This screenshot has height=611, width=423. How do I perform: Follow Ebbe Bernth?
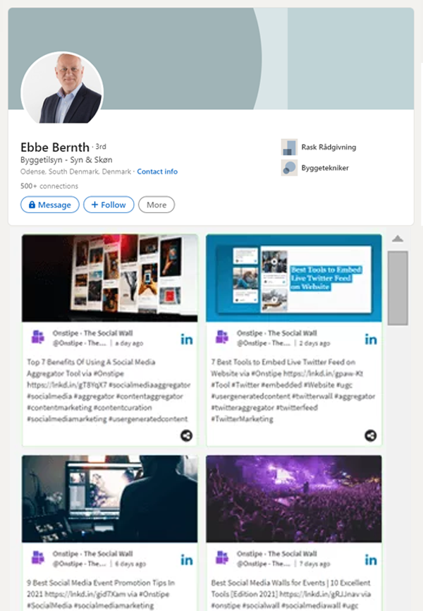tap(109, 205)
